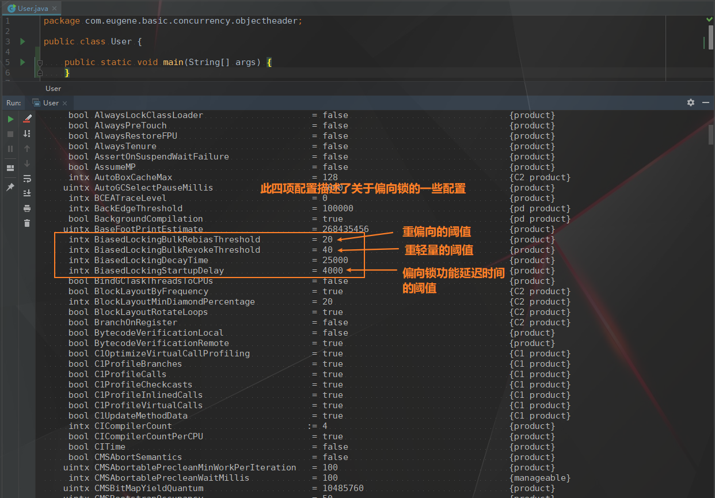Click the Stop process square icon
Screen dimensions: 715x498
click(10, 134)
